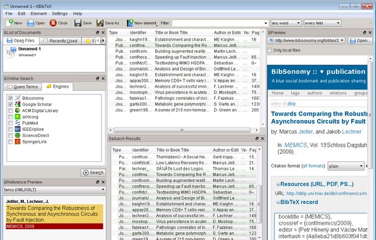Float the Reference Preview panel

(97, 182)
